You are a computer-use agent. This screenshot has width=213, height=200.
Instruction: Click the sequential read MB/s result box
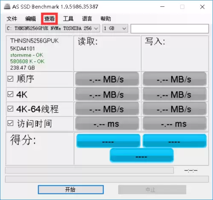pyautogui.click(x=107, y=79)
